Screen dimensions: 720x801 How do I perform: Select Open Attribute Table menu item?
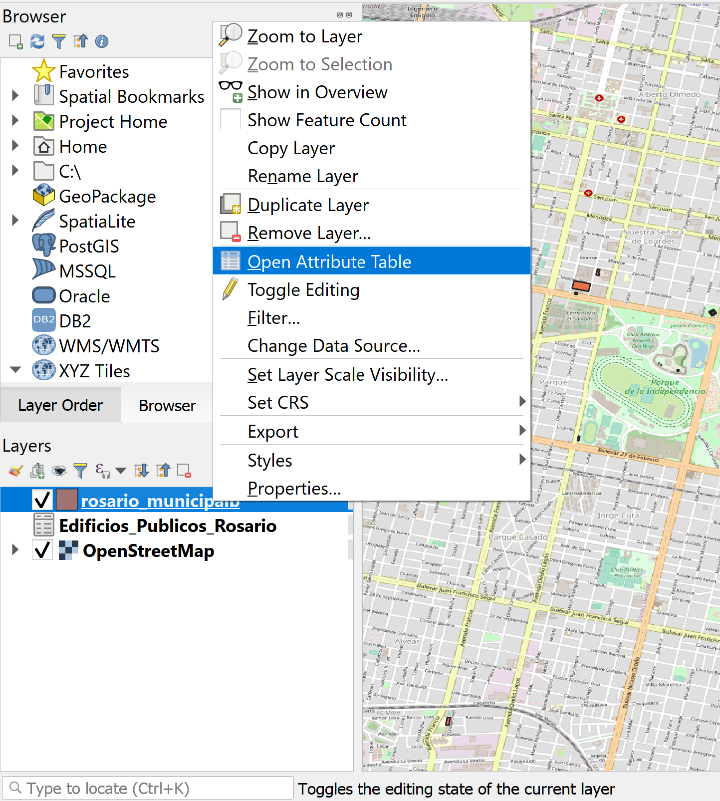[329, 262]
